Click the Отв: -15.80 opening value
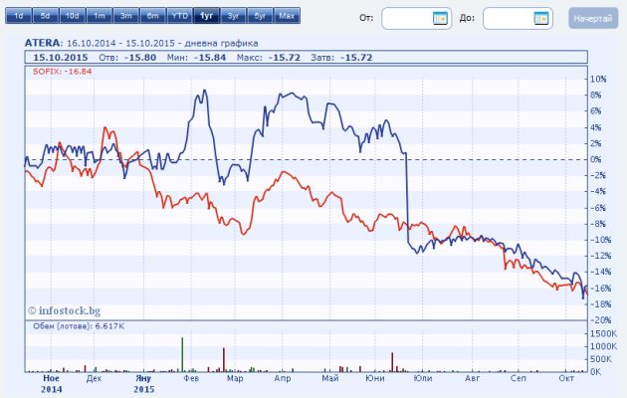Screen dimensions: 627x398 pos(127,58)
